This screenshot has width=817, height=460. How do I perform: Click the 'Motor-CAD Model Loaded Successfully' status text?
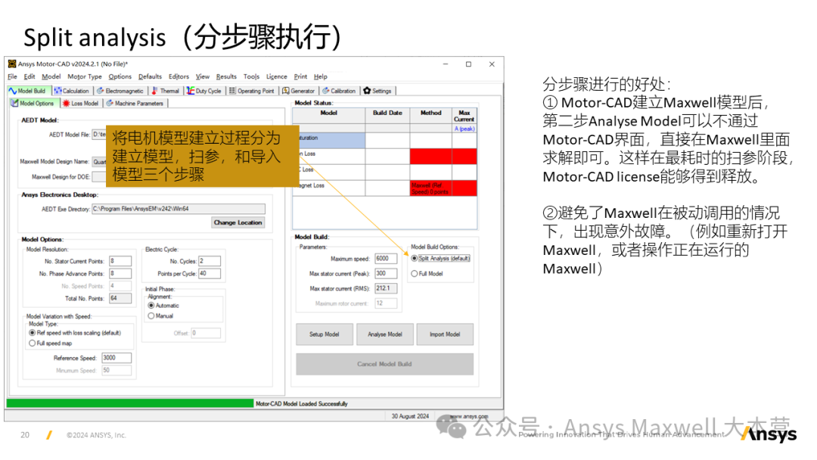[302, 404]
